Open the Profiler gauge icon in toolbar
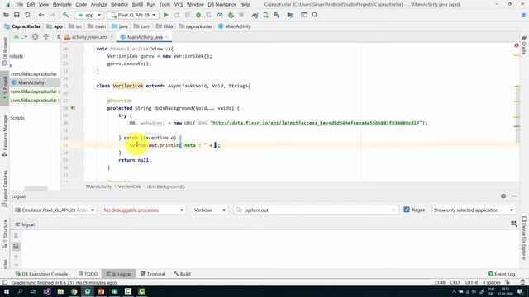This screenshot has width=529, height=297. (220, 15)
